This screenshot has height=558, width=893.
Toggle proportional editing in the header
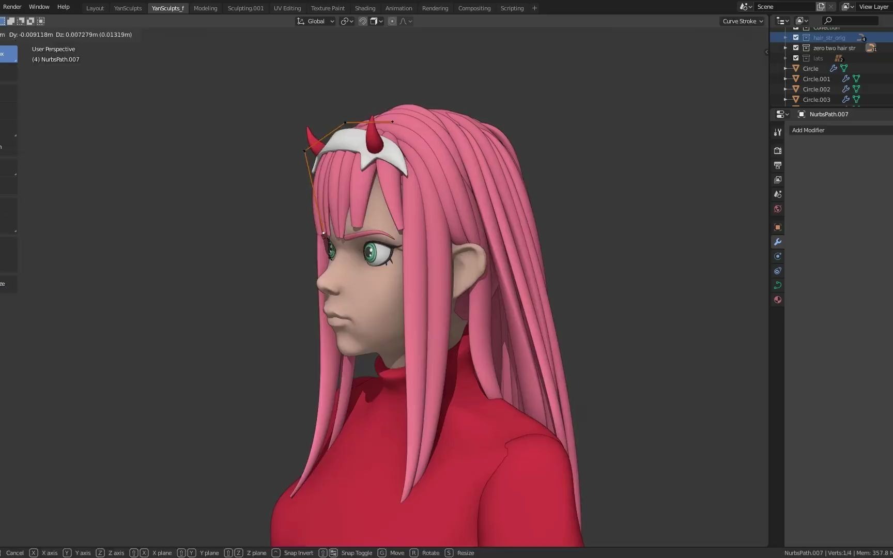point(392,21)
